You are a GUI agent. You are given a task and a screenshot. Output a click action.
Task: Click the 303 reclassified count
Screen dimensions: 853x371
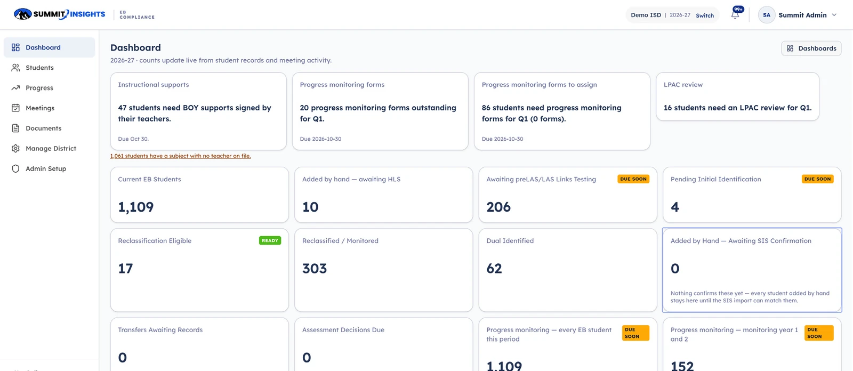315,269
